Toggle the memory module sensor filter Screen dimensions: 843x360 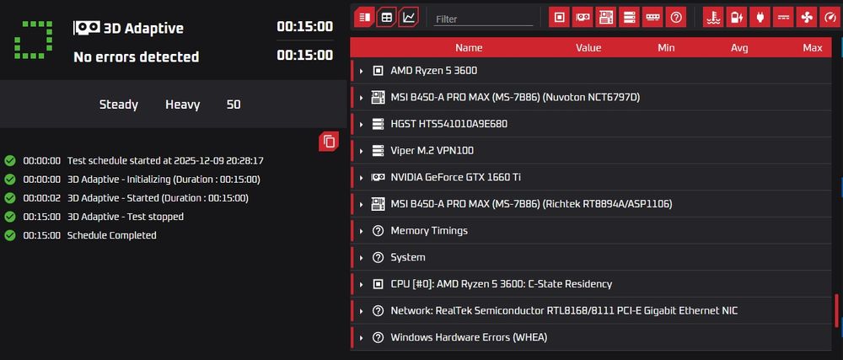point(652,18)
